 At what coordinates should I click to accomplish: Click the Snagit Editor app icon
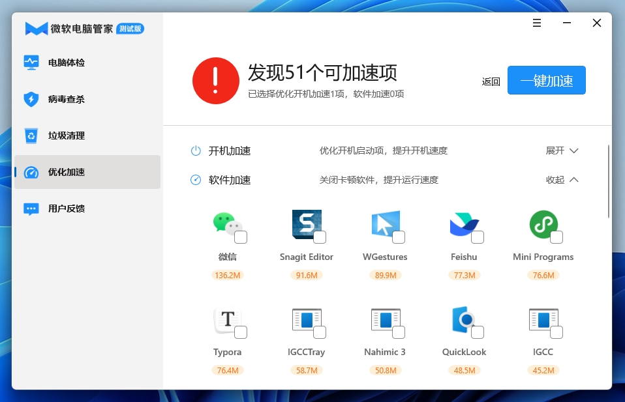[307, 224]
